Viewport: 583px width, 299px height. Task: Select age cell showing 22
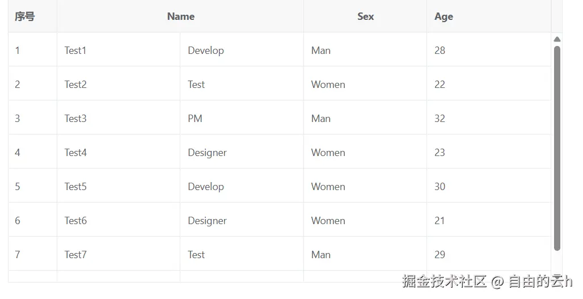(x=440, y=85)
